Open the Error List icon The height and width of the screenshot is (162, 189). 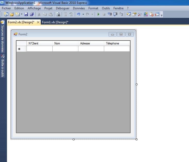151,14
